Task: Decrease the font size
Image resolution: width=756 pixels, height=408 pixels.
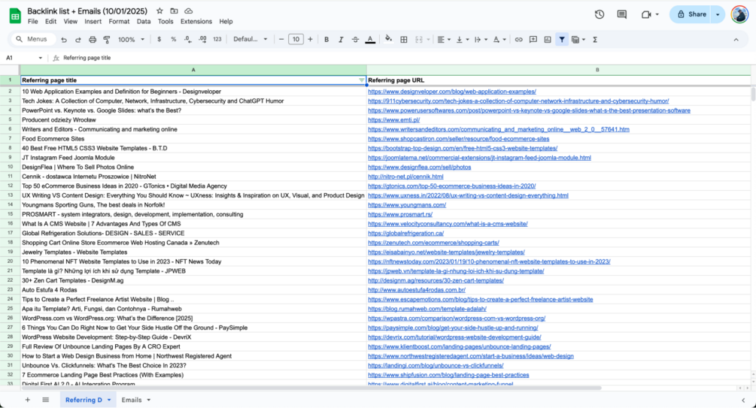Action: 281,40
